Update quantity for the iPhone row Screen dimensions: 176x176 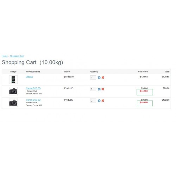[99, 77]
